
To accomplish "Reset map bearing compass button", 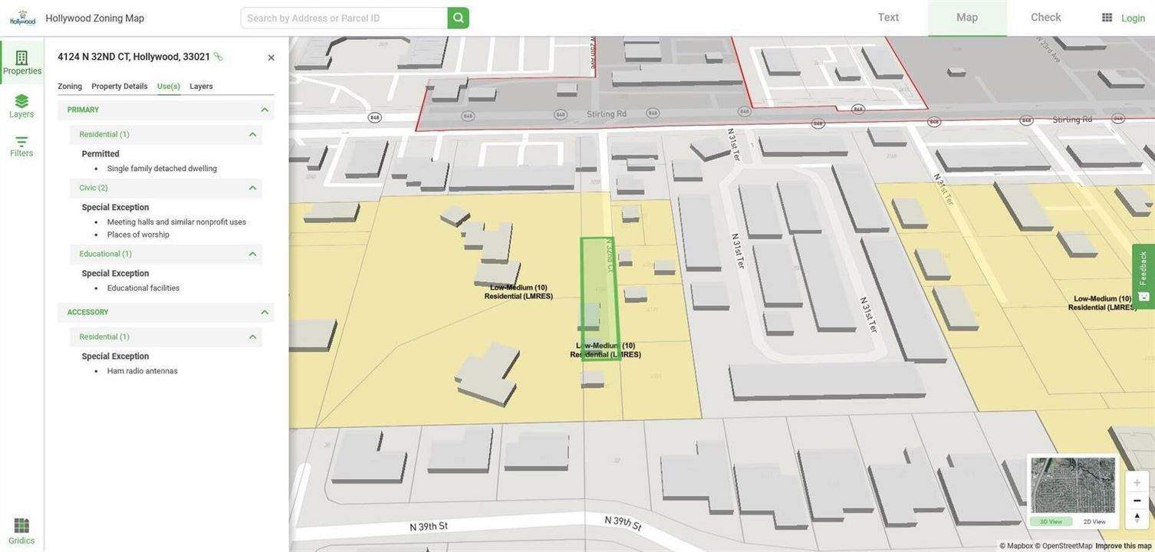I will click(1137, 519).
